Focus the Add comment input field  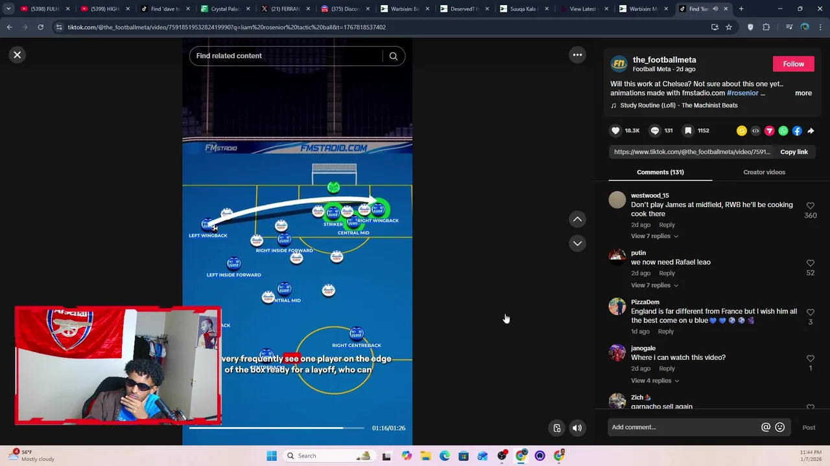(684, 427)
